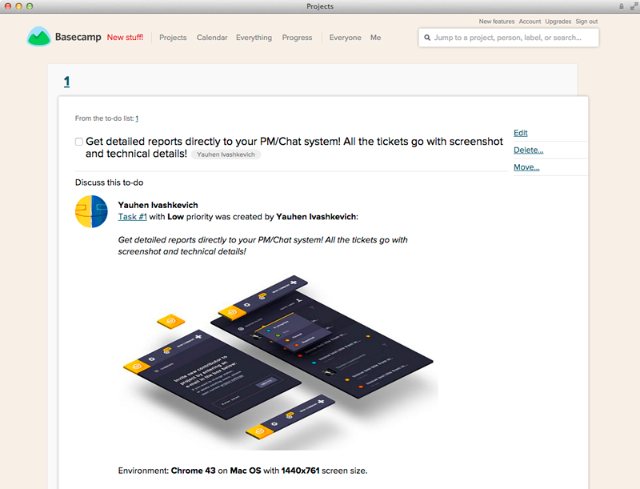Click the fullscreen arrows icon in title bar
Image resolution: width=640 pixels, height=489 pixels.
pyautogui.click(x=634, y=6)
